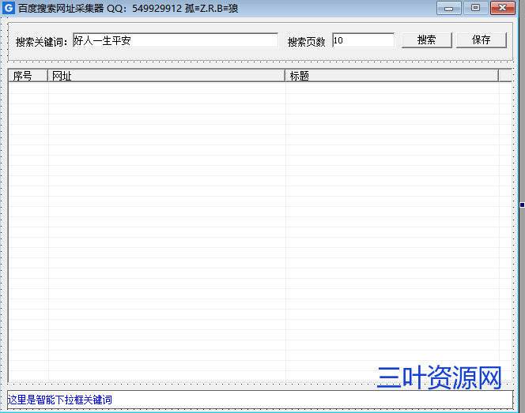
Task: Click the 搜索 button
Action: 426,40
